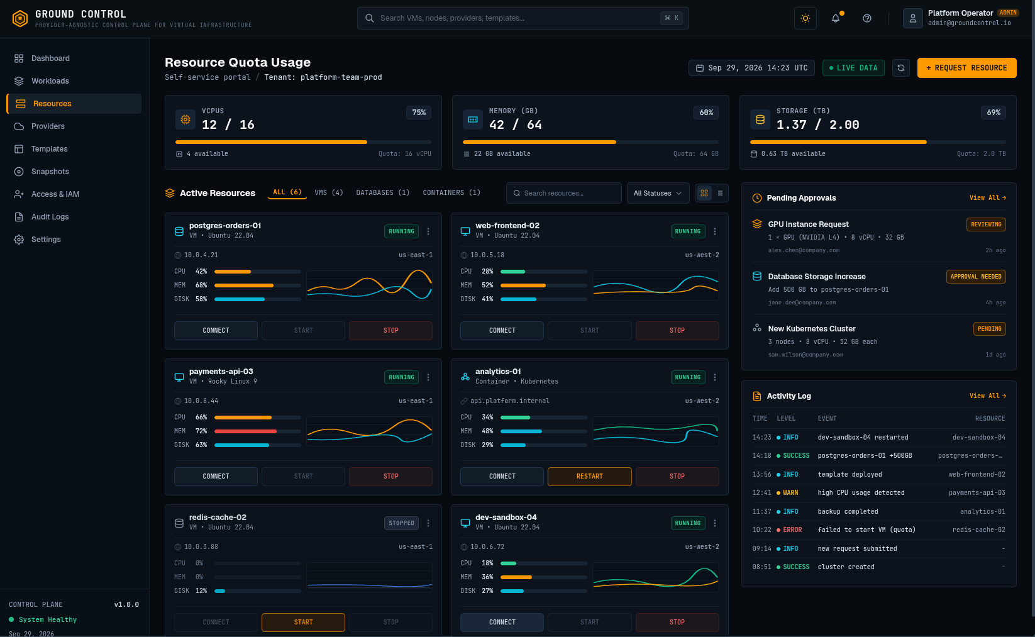Restart the analytics-01 container
Image resolution: width=1035 pixels, height=637 pixels.
click(589, 477)
